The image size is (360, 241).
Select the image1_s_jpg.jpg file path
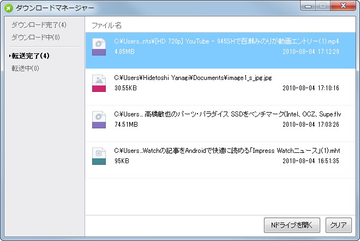(x=193, y=78)
